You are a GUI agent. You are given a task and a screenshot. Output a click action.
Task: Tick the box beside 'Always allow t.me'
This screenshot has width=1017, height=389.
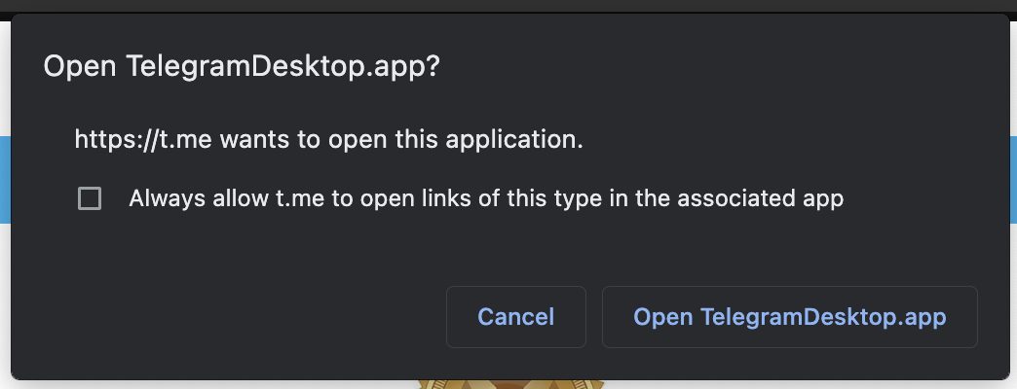pos(90,198)
